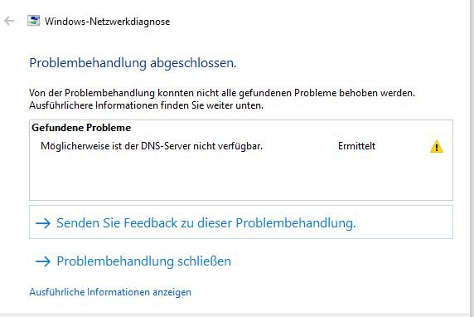Viewport: 474px width, 317px height.
Task: Click blank area right of the feedback link text
Action: point(404,223)
